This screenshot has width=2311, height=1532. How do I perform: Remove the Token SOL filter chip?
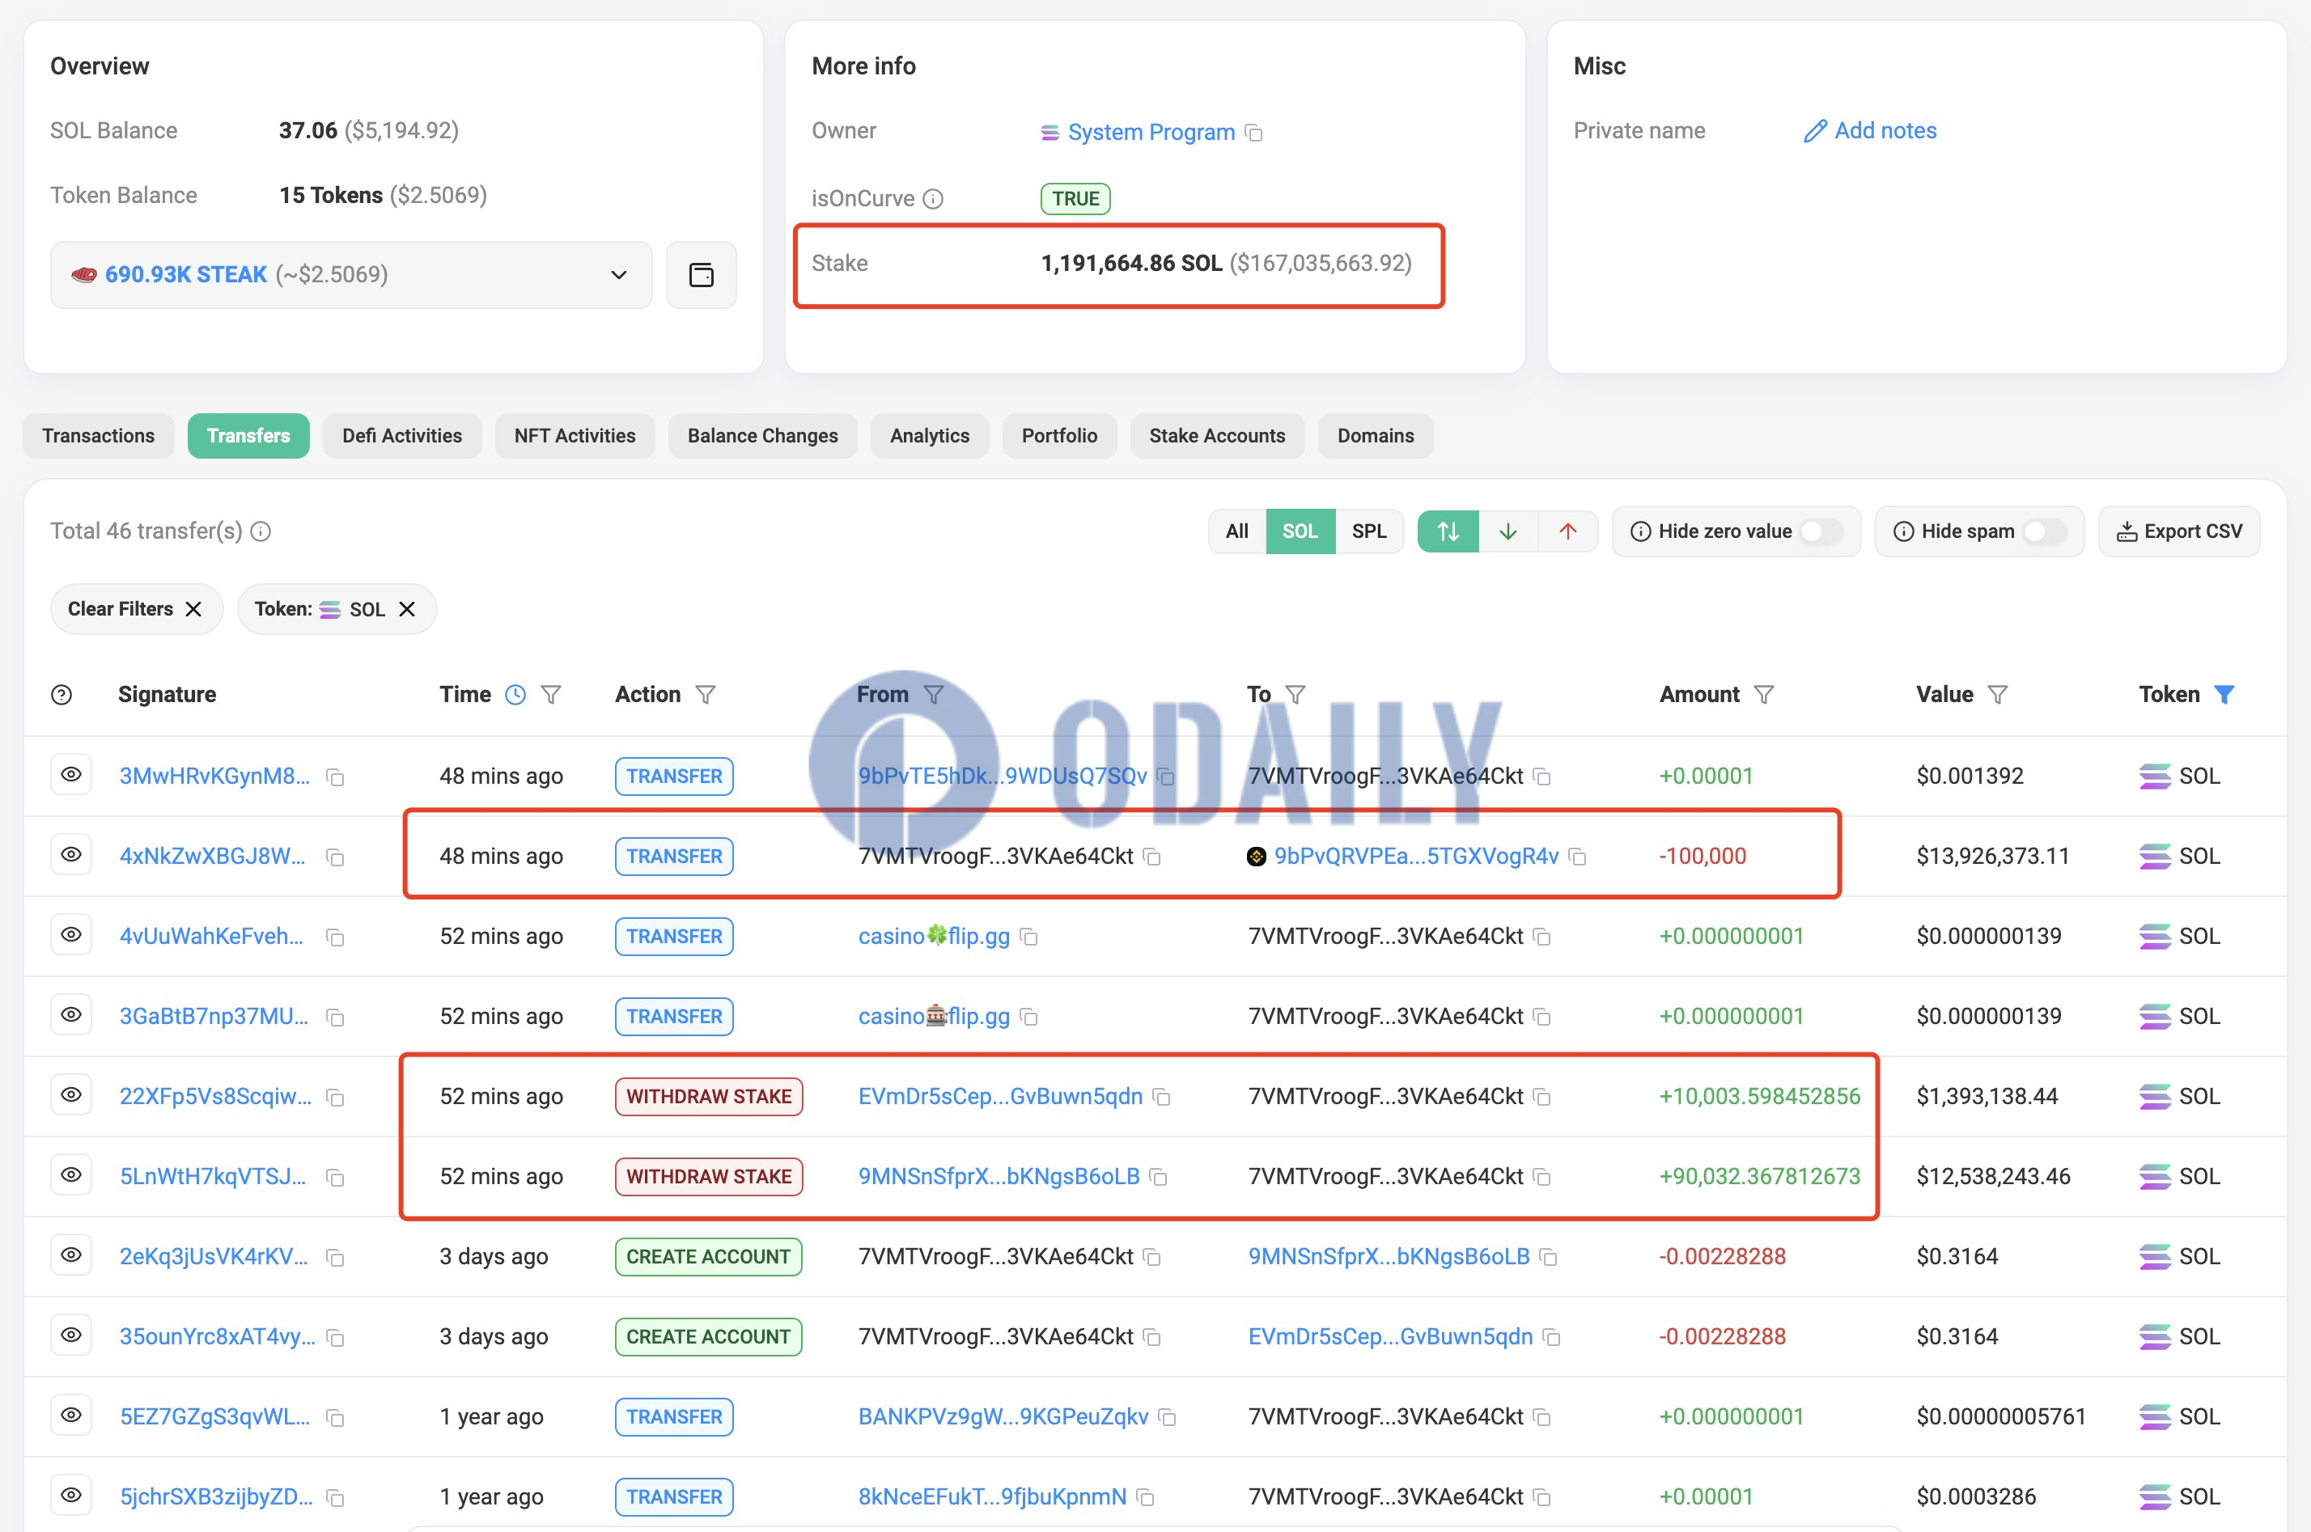click(x=408, y=610)
